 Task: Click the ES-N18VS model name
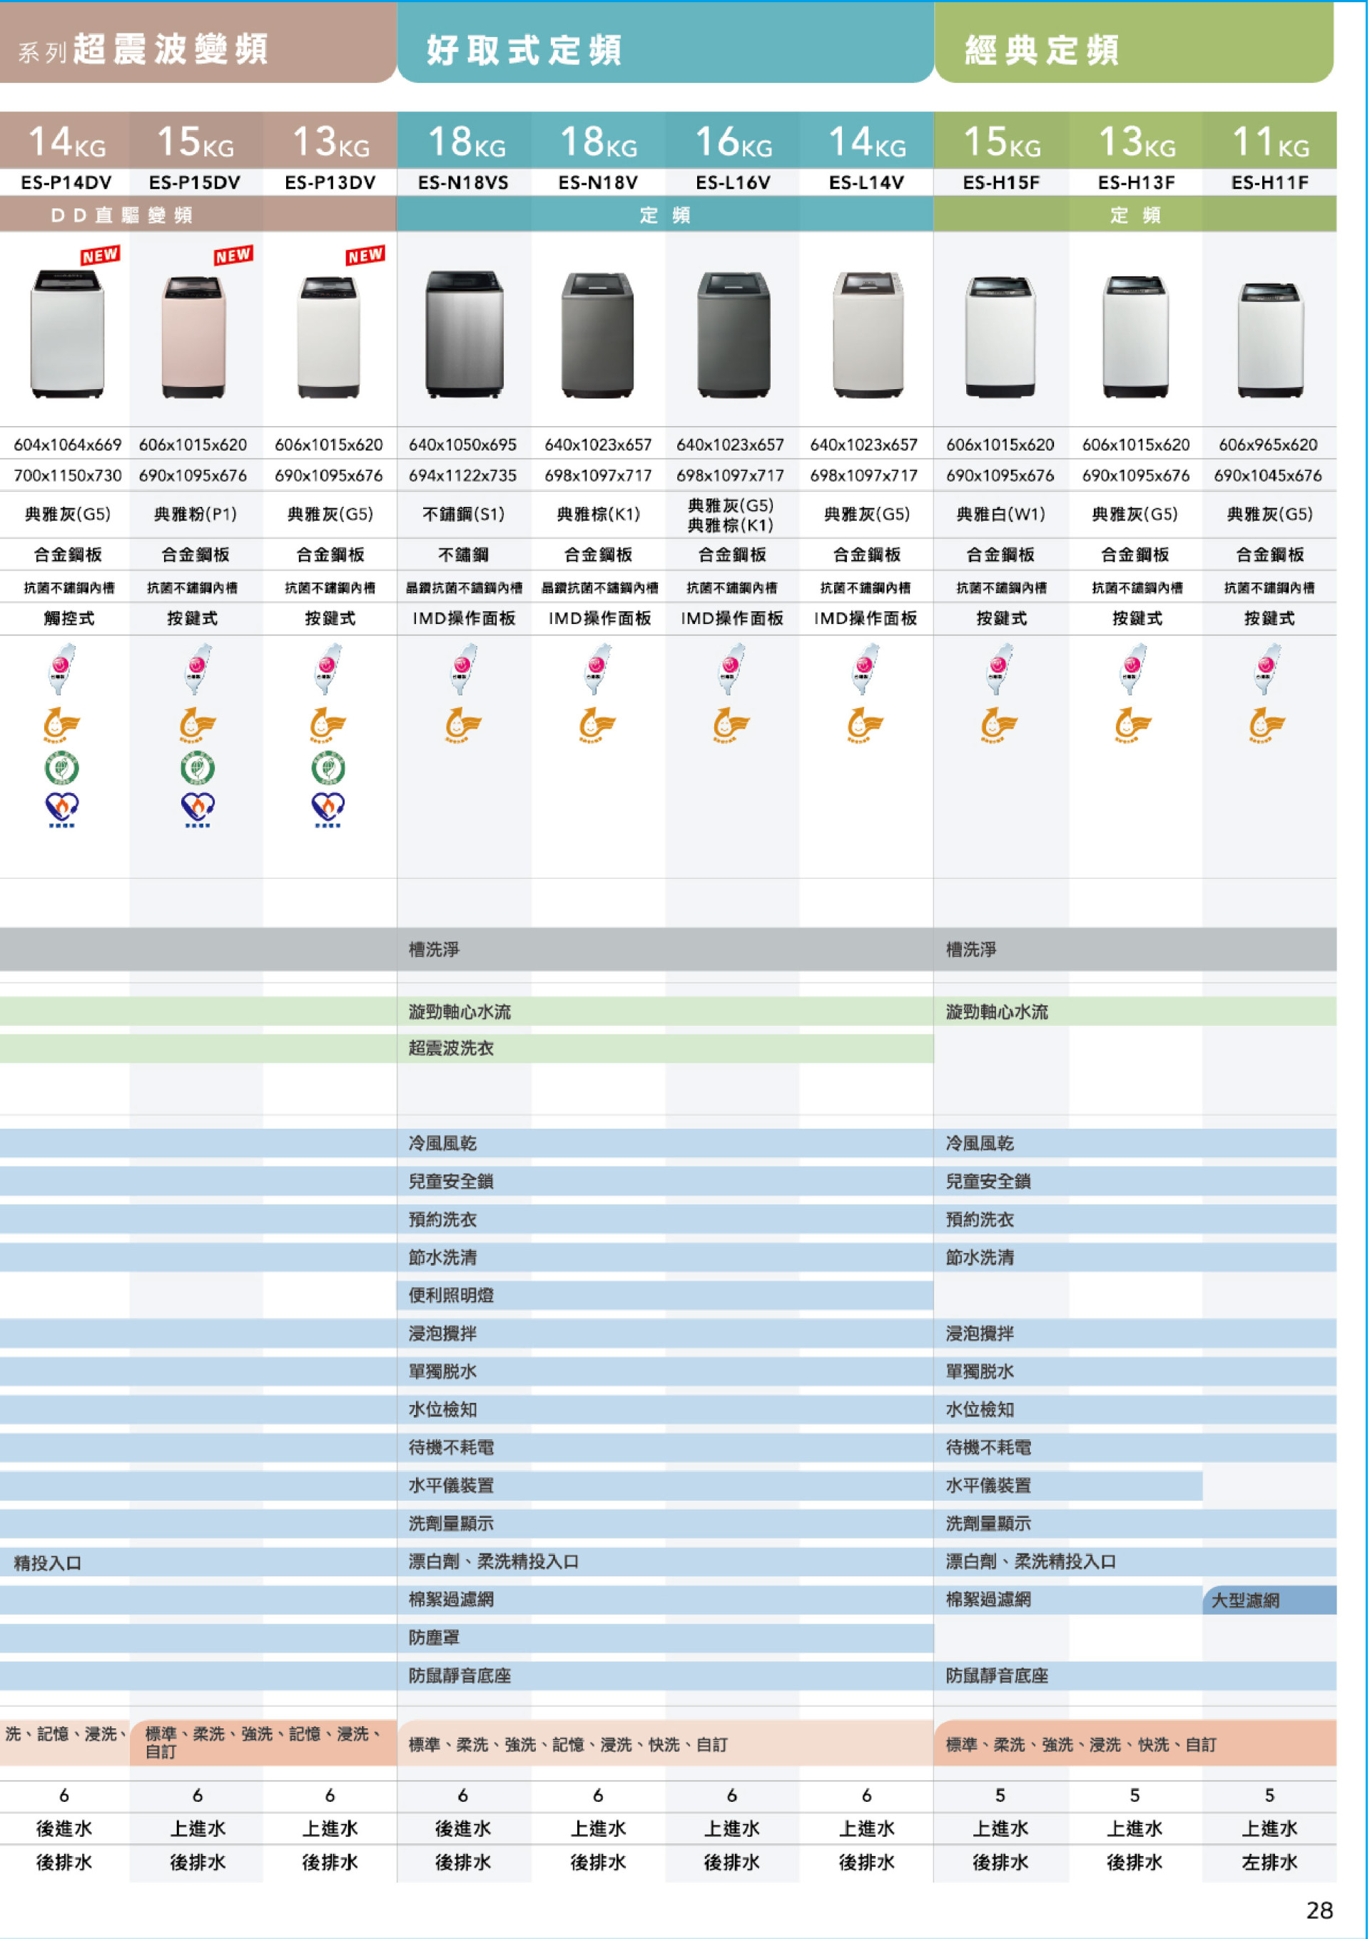click(x=462, y=183)
